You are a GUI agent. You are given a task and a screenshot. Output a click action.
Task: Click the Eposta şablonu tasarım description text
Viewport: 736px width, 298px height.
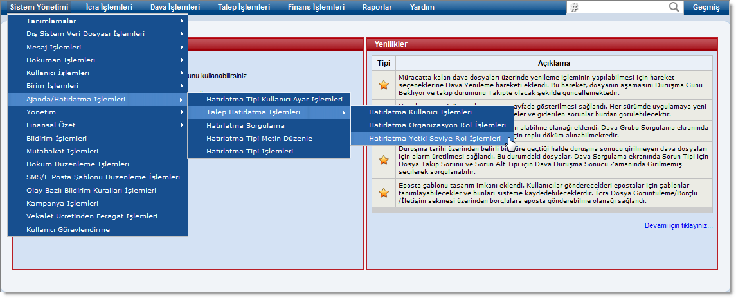click(550, 193)
